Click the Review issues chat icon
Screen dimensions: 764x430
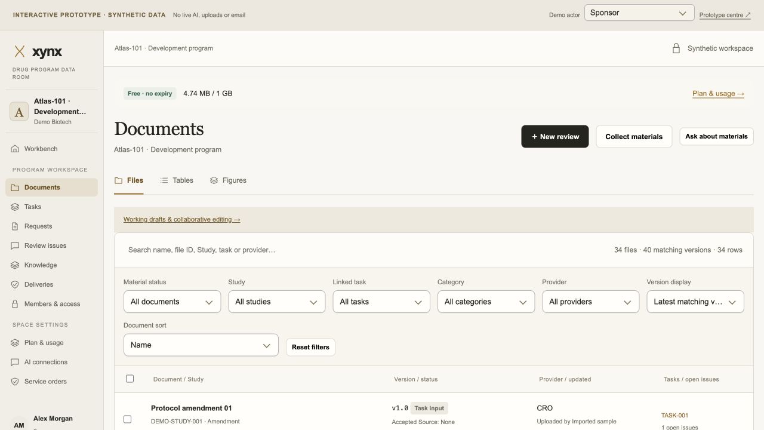15,245
